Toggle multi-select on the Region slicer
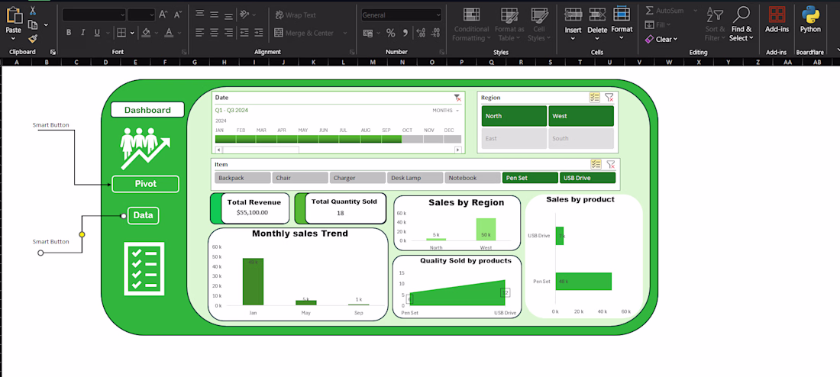Screen dimensions: 840x377 tap(595, 98)
